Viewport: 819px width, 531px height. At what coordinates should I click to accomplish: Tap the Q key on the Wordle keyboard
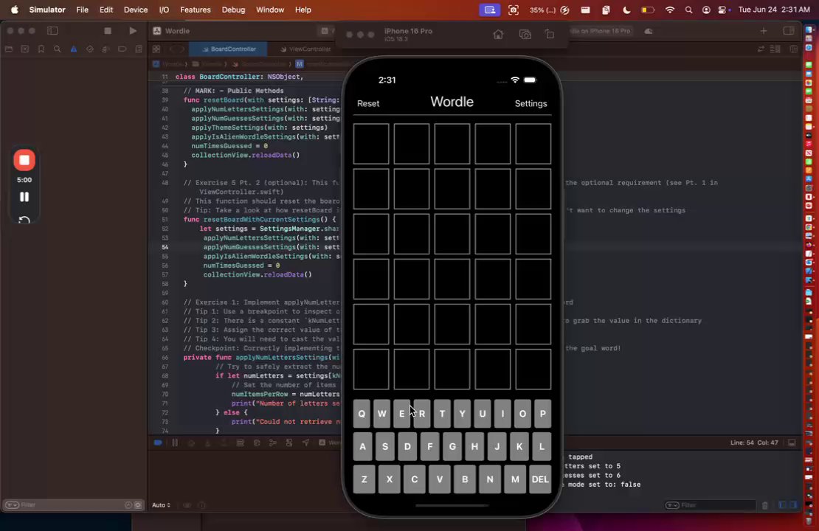coord(362,414)
